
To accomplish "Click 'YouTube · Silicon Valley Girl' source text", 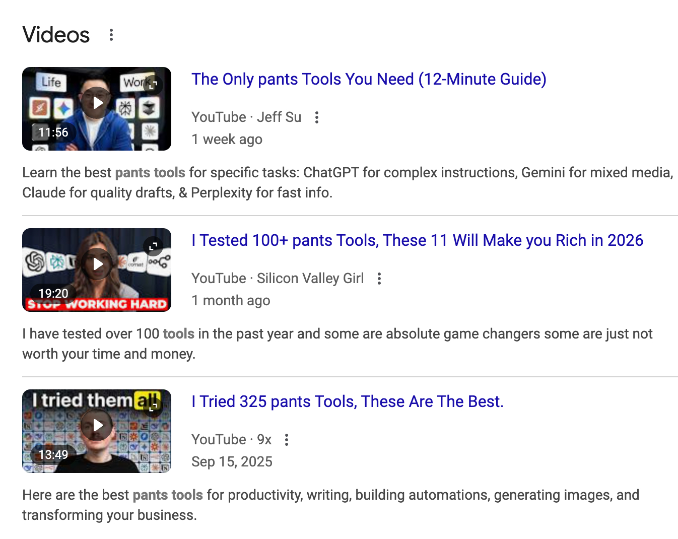I will (x=278, y=278).
